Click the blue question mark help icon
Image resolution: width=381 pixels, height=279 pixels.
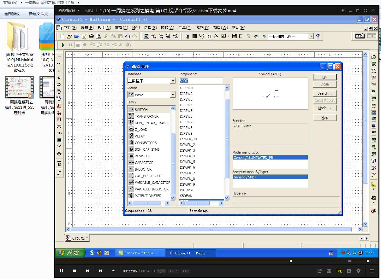pos(318,36)
